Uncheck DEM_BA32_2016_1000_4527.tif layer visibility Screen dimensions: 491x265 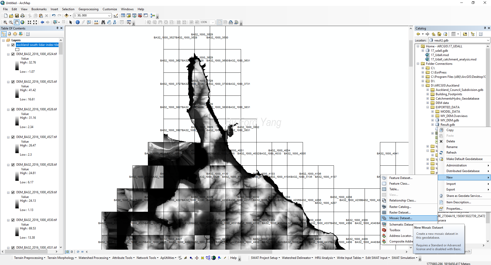click(13, 137)
